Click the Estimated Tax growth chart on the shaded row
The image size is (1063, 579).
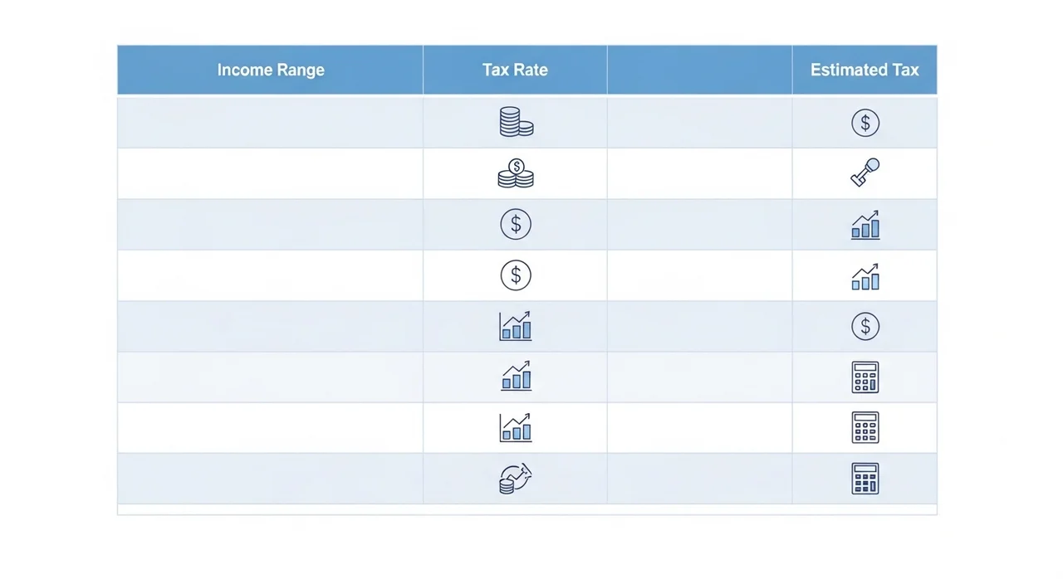point(865,225)
